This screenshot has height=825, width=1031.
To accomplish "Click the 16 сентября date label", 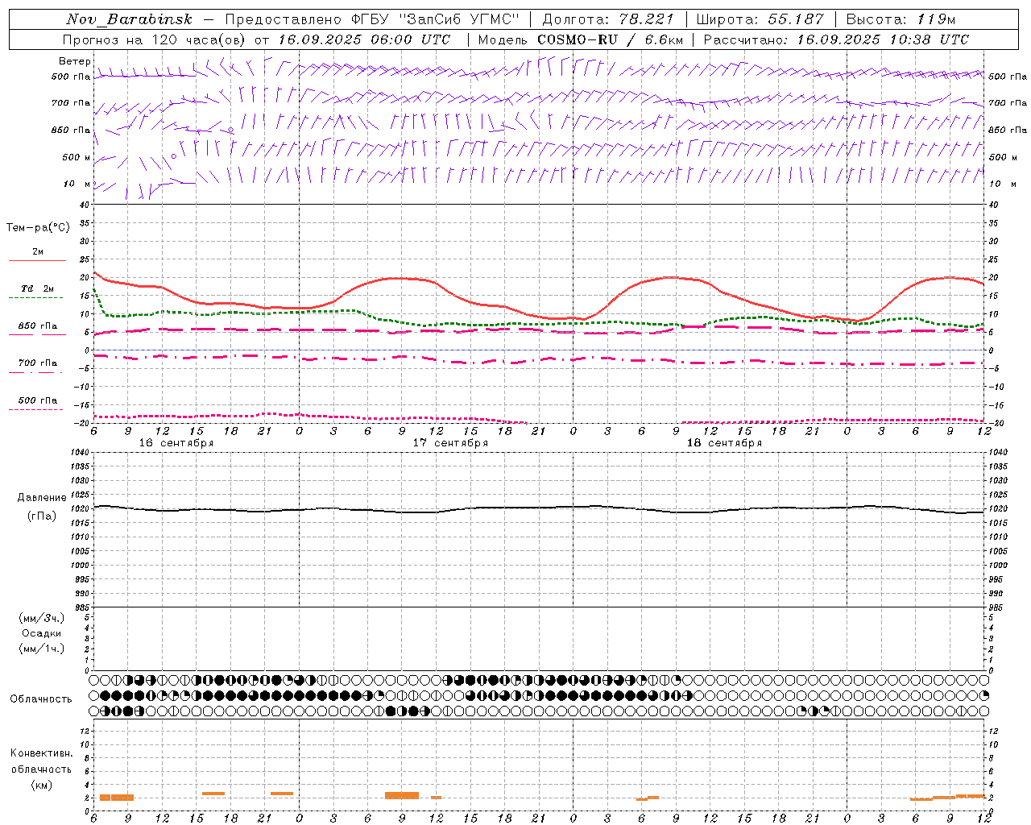I will coord(176,443).
